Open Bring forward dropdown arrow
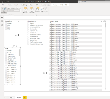The width and height of the screenshot is (110, 99). pos(28,13)
